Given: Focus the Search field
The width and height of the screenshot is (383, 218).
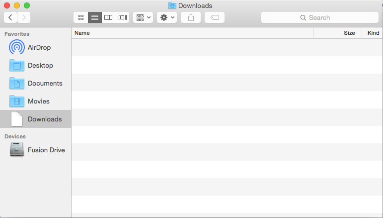Looking at the screenshot, I should (x=320, y=17).
